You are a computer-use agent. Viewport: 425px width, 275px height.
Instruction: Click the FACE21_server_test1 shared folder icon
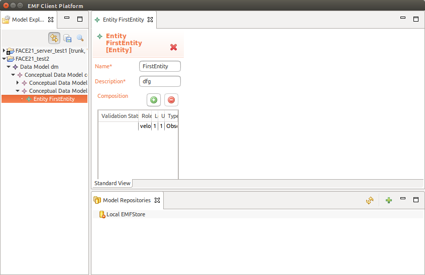(11, 51)
